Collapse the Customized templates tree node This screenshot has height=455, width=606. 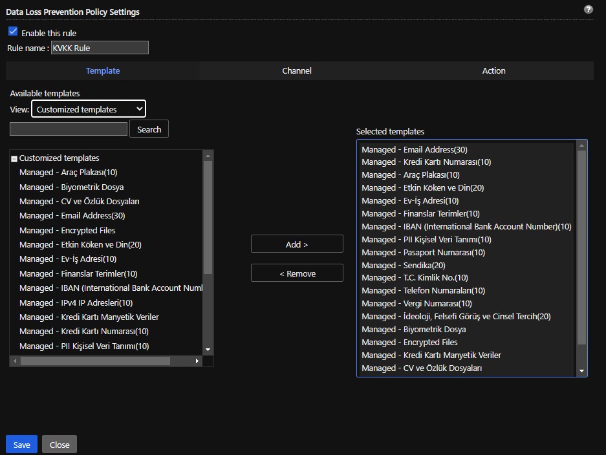14,158
